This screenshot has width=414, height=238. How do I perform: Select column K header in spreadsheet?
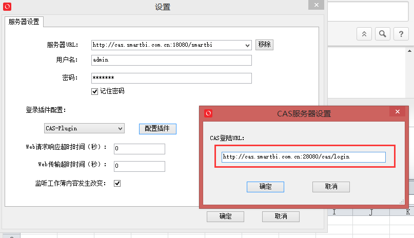(402, 212)
